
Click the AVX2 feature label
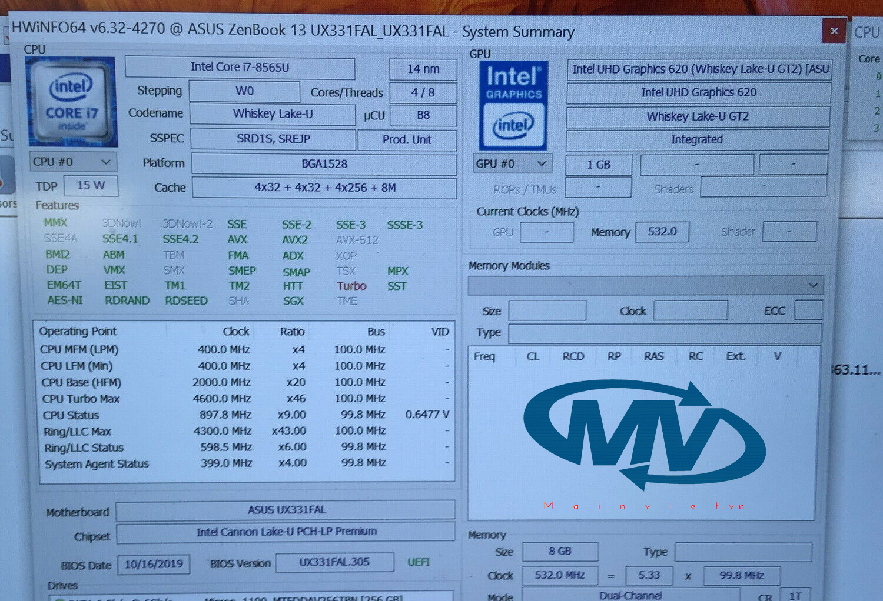coord(294,240)
